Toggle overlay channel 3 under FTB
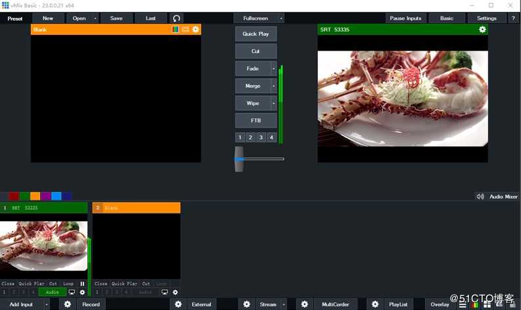Viewport: 521px width, 310px height. (261, 137)
